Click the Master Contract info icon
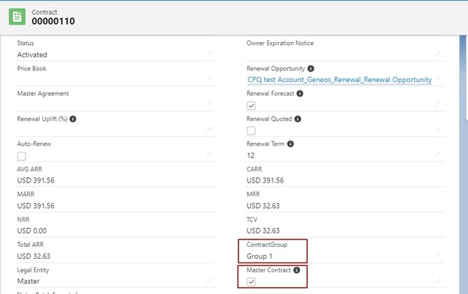This screenshot has height=294, width=468. coord(297,270)
